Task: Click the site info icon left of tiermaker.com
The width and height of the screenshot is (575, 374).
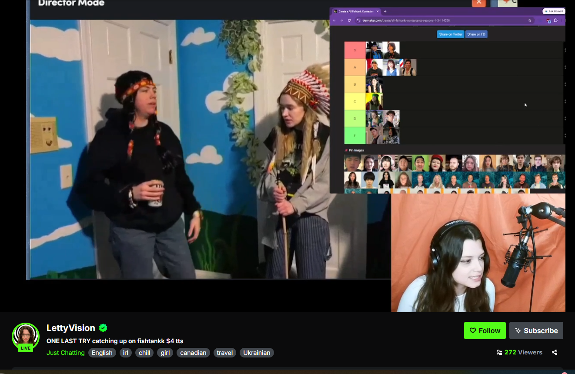Action: pyautogui.click(x=358, y=20)
